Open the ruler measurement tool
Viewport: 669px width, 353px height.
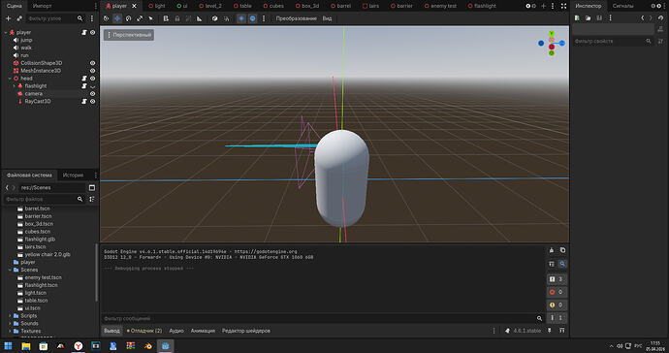[200, 18]
